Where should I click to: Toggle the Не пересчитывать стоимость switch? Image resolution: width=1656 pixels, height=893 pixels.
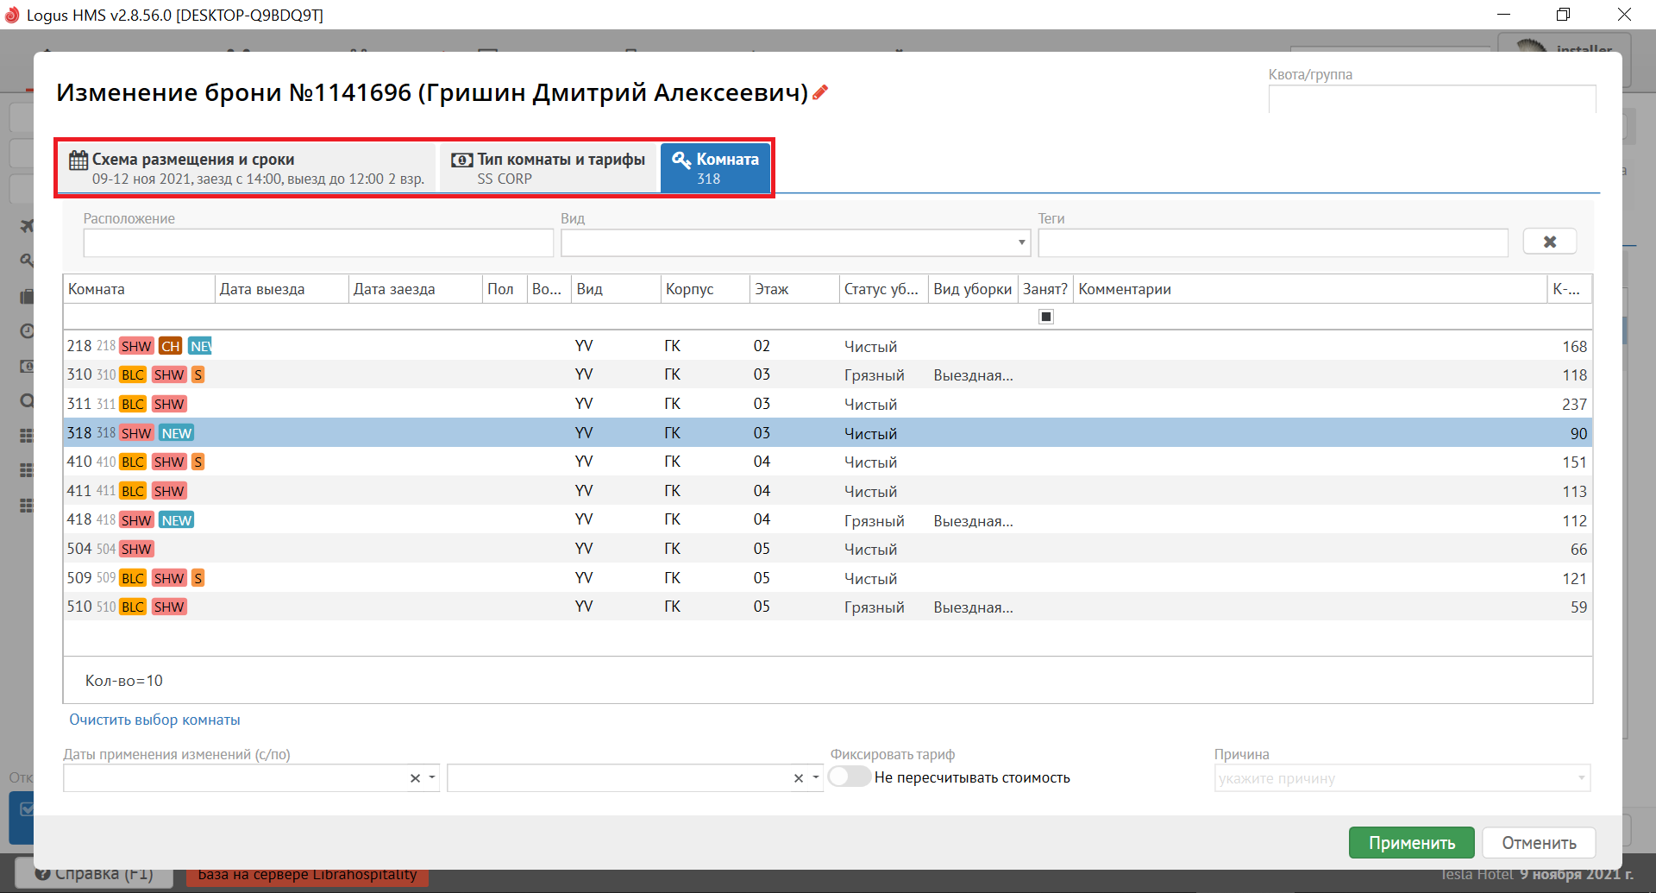coord(850,777)
